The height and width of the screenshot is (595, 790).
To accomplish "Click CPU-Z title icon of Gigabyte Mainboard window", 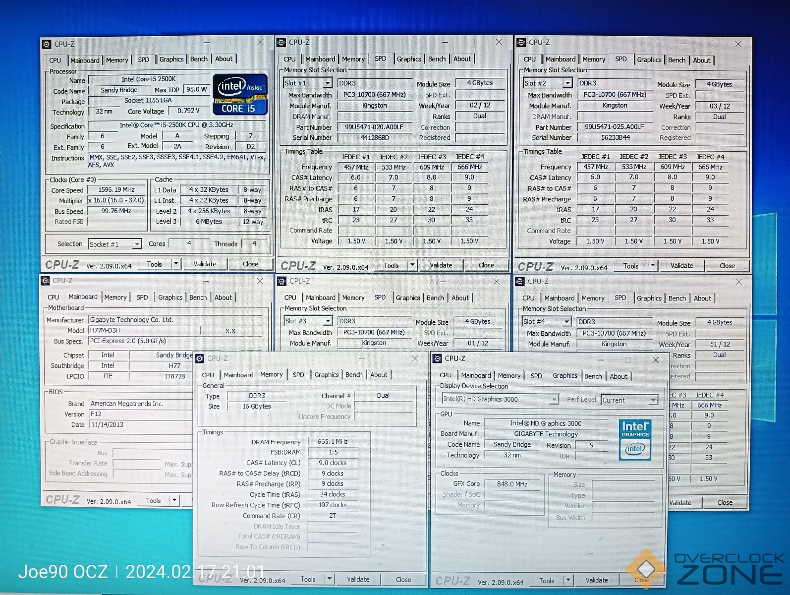I will tap(45, 281).
